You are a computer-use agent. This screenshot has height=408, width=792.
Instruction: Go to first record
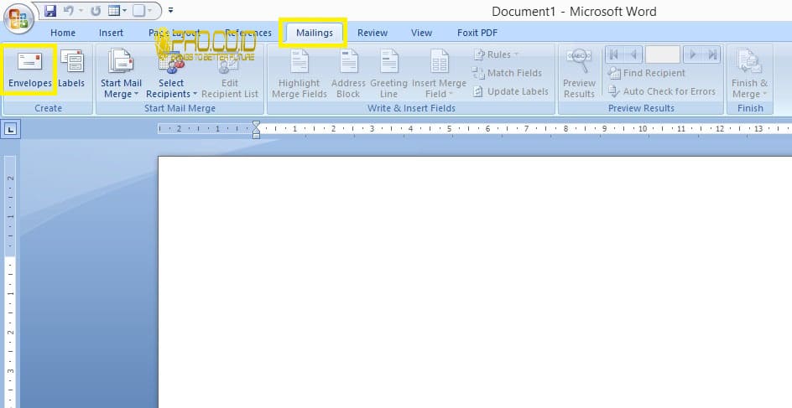pyautogui.click(x=613, y=54)
